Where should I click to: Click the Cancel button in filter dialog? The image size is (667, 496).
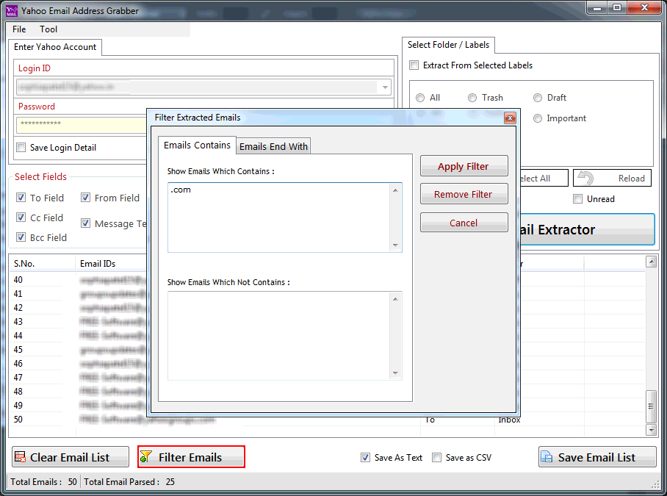coord(464,223)
